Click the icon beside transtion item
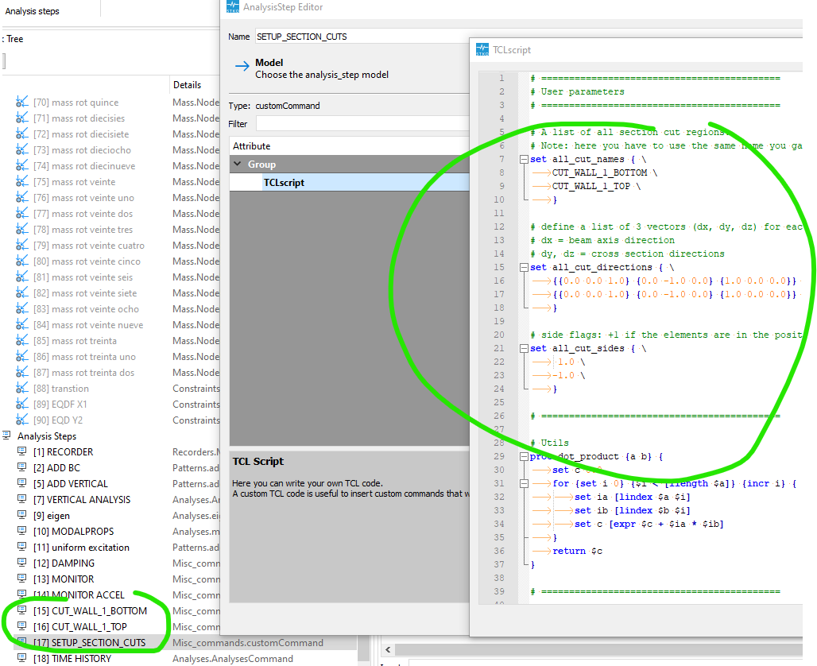The width and height of the screenshot is (817, 666). 22,388
